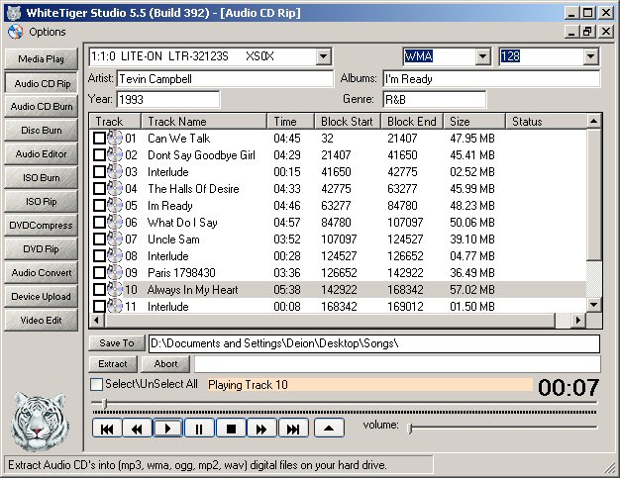
Task: Switch to ISO Rip
Action: (42, 202)
